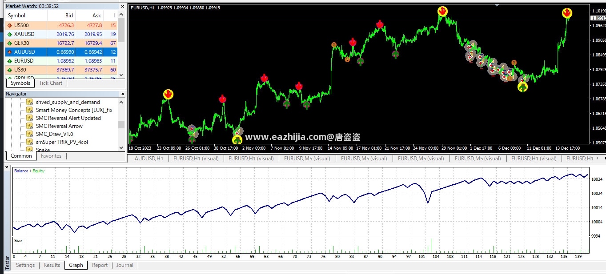Open the Common tab in Navigator
This screenshot has width=606, height=274.
coord(21,156)
